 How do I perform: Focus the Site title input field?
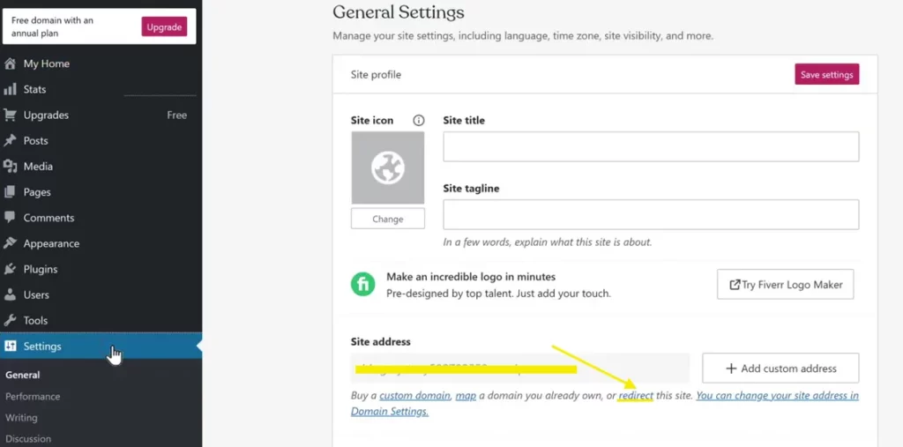click(651, 146)
